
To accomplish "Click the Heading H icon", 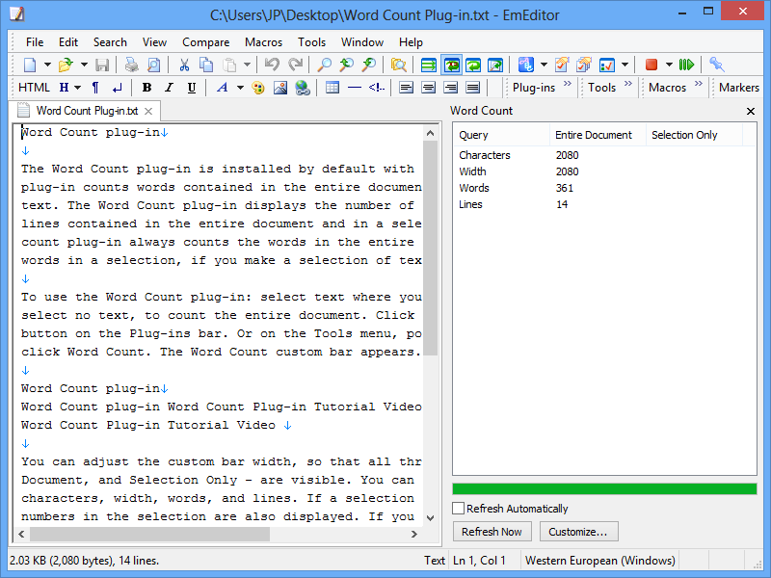I will pyautogui.click(x=64, y=88).
